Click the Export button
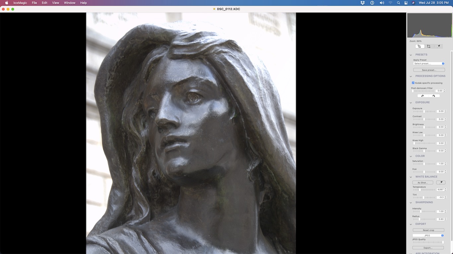 428,248
